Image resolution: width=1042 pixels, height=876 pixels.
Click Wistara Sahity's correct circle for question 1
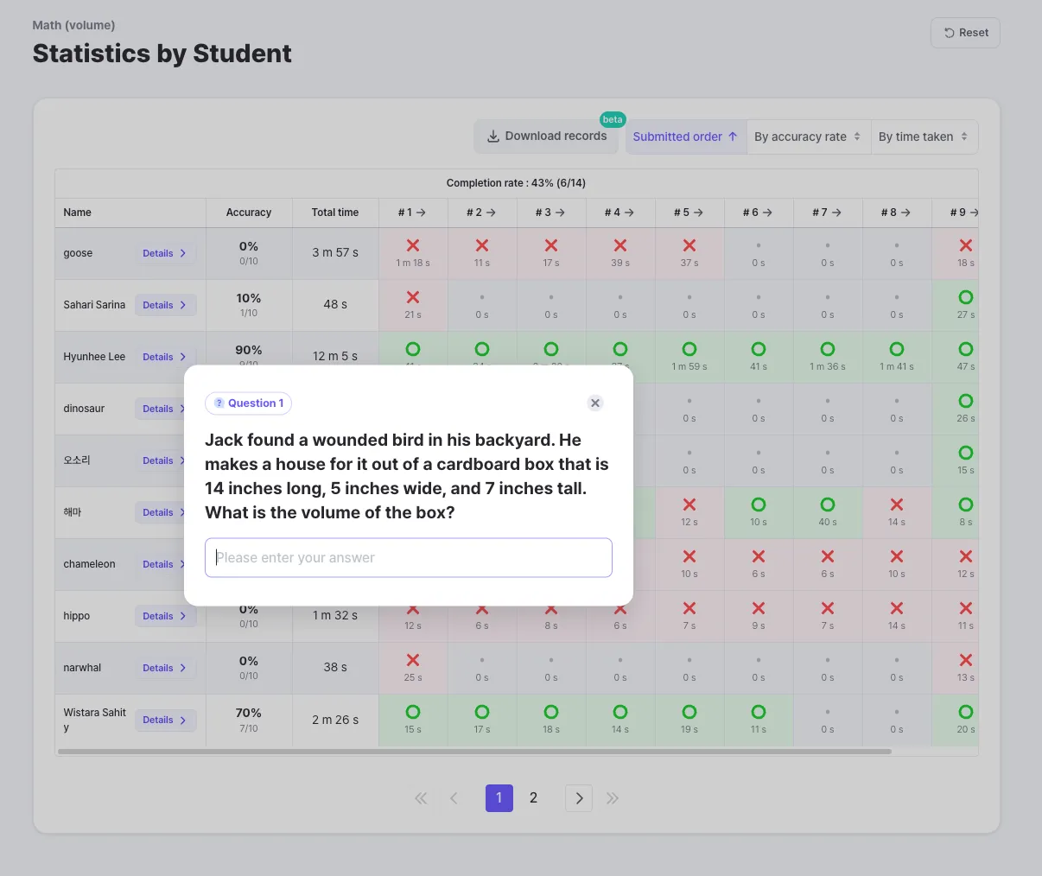[413, 712]
